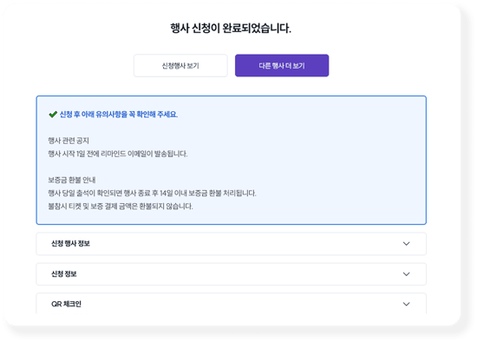Click the 다른 행사 더 보기 button
This screenshot has width=477, height=342.
(282, 65)
